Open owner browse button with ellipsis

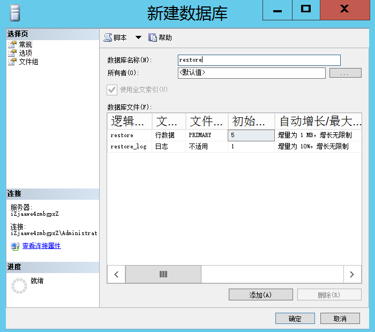pos(345,73)
